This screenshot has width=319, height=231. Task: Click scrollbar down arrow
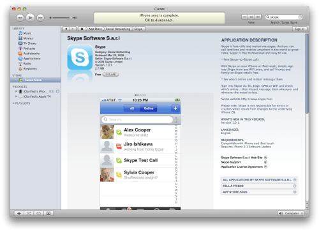click(307, 207)
